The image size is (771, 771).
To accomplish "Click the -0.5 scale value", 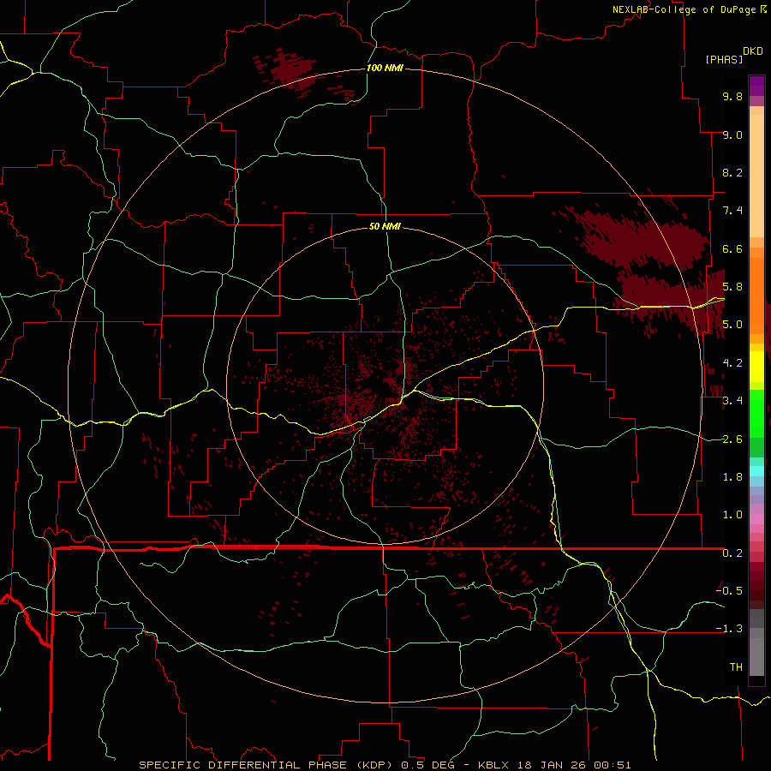I will pyautogui.click(x=729, y=590).
